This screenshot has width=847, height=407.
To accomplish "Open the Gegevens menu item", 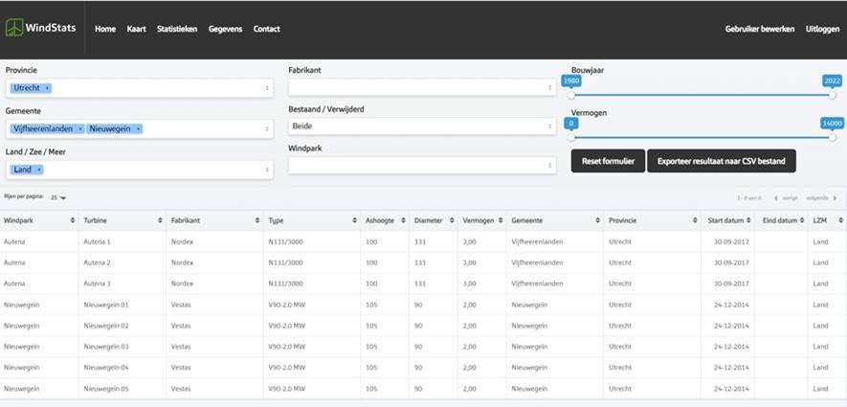I will click(225, 29).
